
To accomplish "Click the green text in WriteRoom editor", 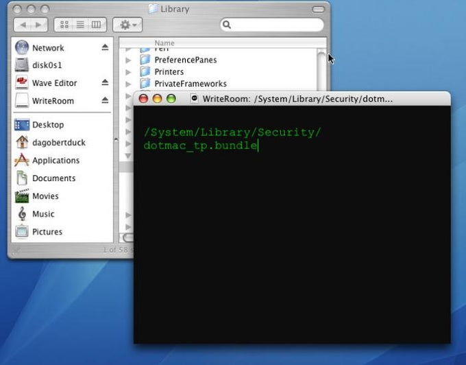I will 232,139.
